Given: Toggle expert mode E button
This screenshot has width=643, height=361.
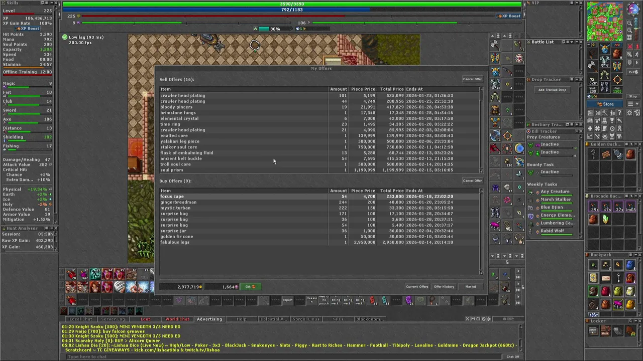Looking at the screenshot, I should 636,63.
